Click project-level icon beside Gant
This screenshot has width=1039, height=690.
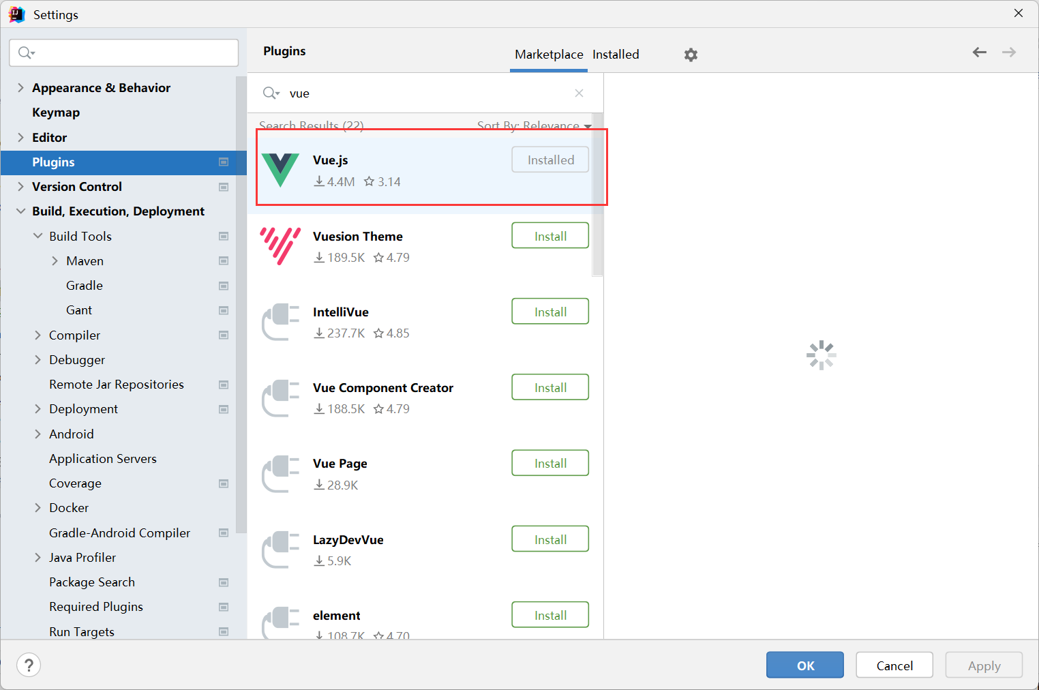[x=223, y=310]
